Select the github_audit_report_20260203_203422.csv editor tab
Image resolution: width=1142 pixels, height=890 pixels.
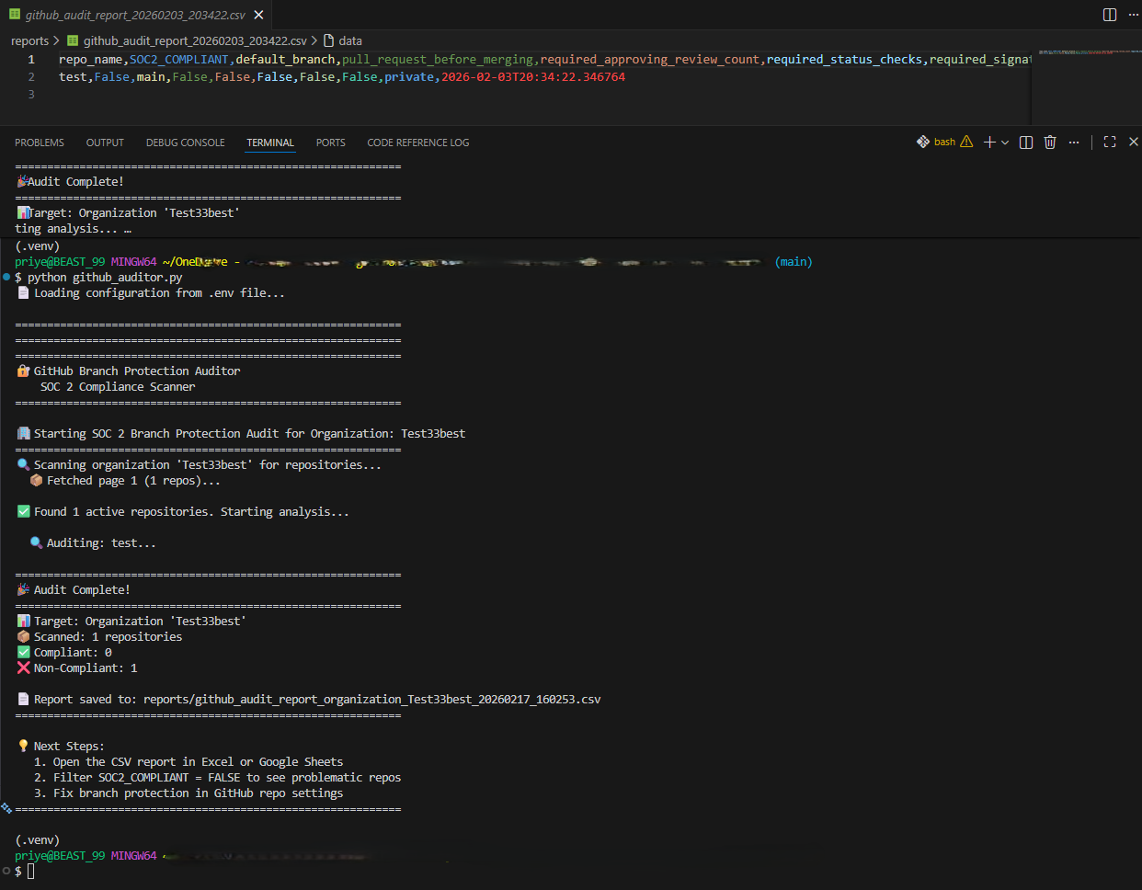pyautogui.click(x=135, y=15)
